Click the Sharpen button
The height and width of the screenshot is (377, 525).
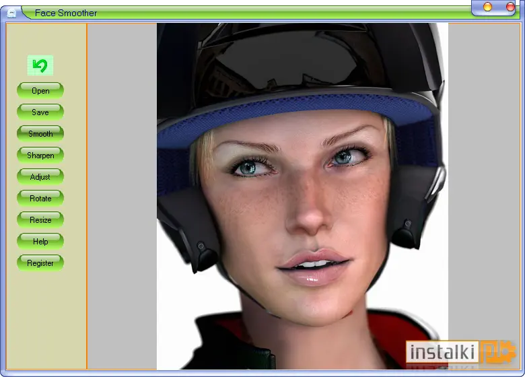tap(40, 156)
